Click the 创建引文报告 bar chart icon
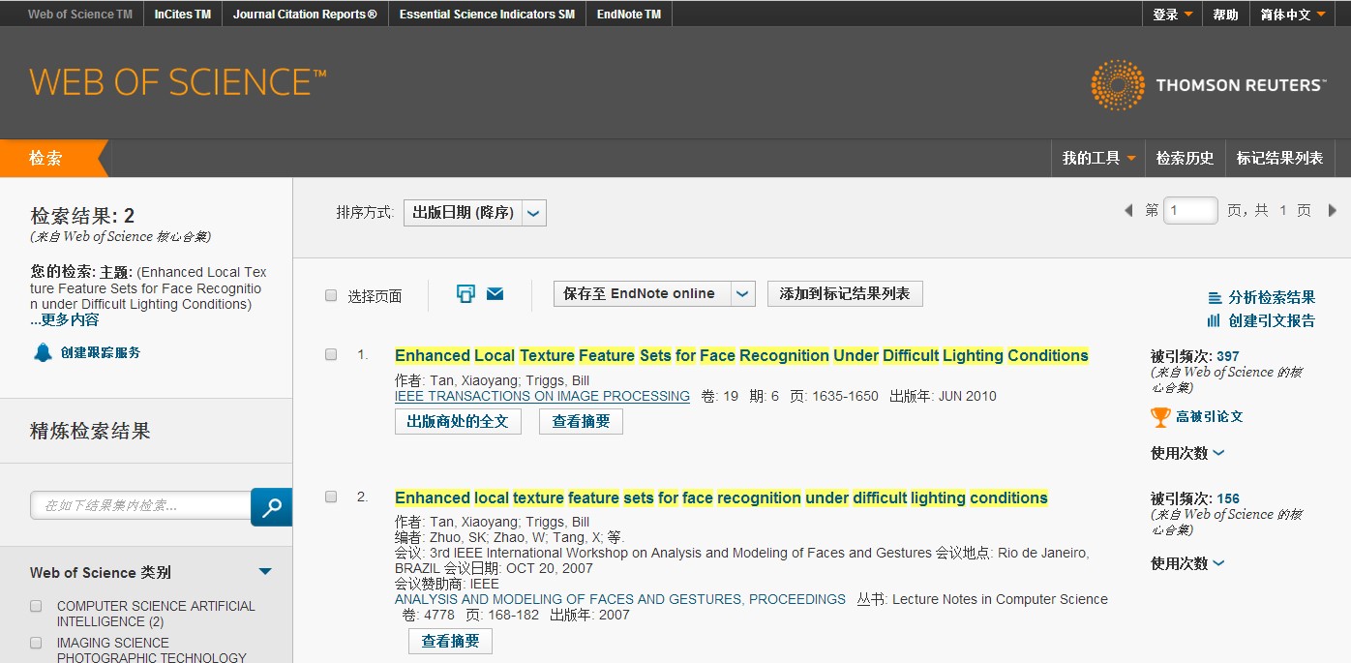 1215,320
